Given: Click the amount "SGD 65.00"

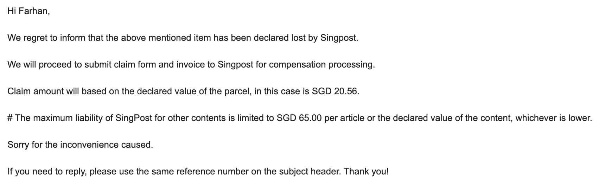Looking at the screenshot, I should coord(299,118).
